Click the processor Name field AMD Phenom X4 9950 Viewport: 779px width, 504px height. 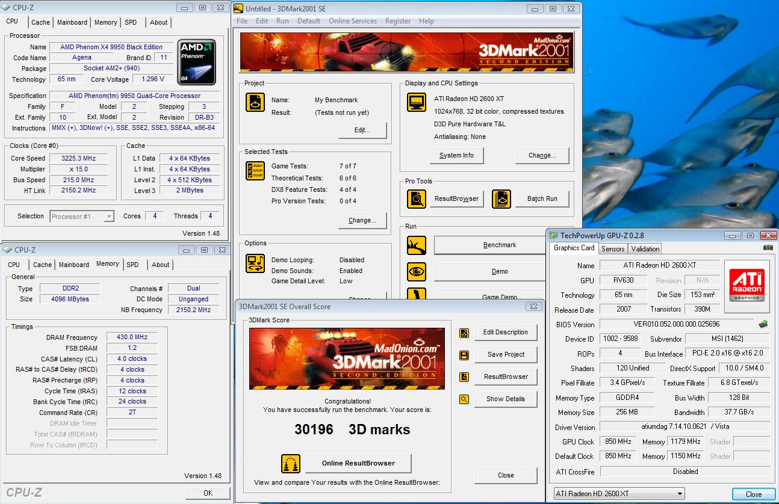(x=111, y=47)
